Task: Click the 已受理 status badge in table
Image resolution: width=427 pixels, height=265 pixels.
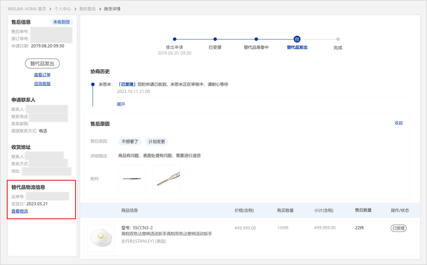Action: point(398,228)
